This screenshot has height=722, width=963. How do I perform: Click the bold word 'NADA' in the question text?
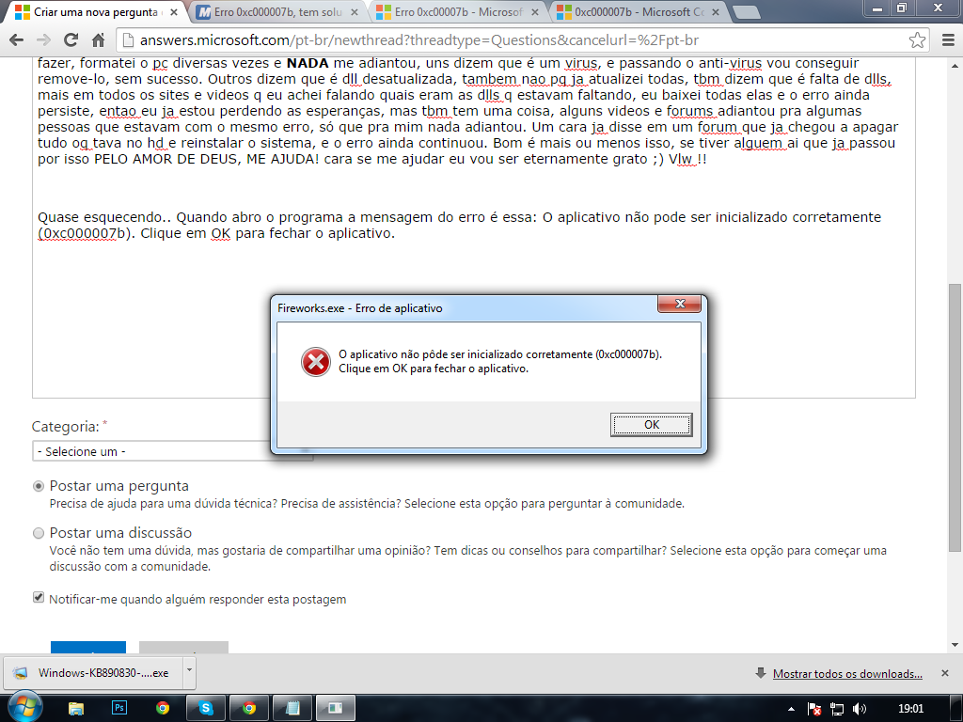click(308, 63)
